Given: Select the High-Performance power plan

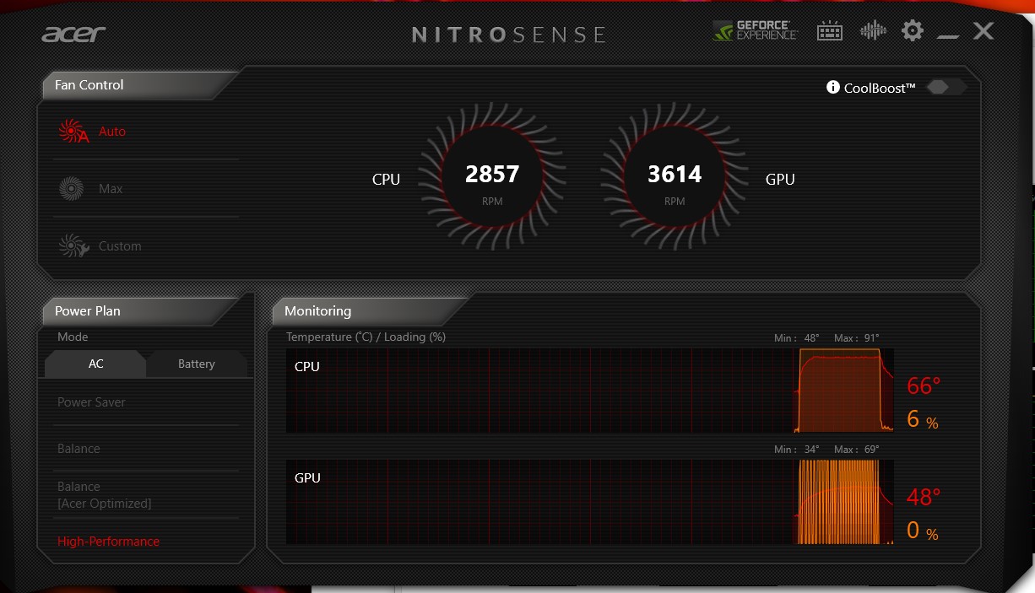Looking at the screenshot, I should pyautogui.click(x=108, y=542).
